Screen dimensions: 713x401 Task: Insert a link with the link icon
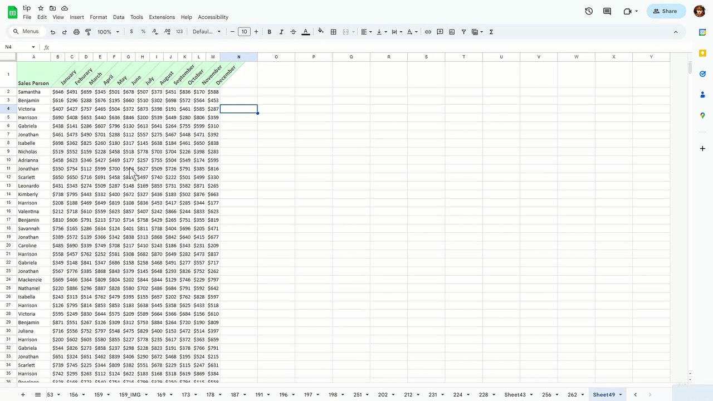coord(428,32)
